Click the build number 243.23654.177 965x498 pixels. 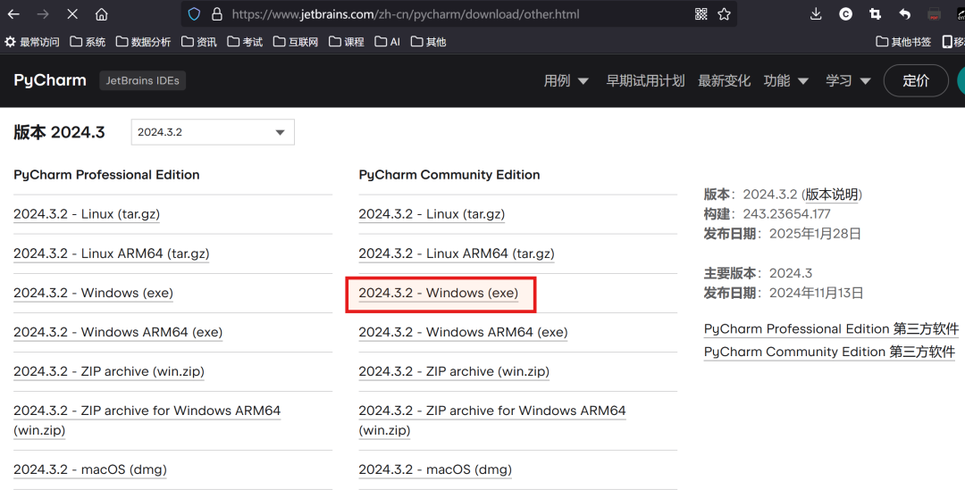pos(786,214)
